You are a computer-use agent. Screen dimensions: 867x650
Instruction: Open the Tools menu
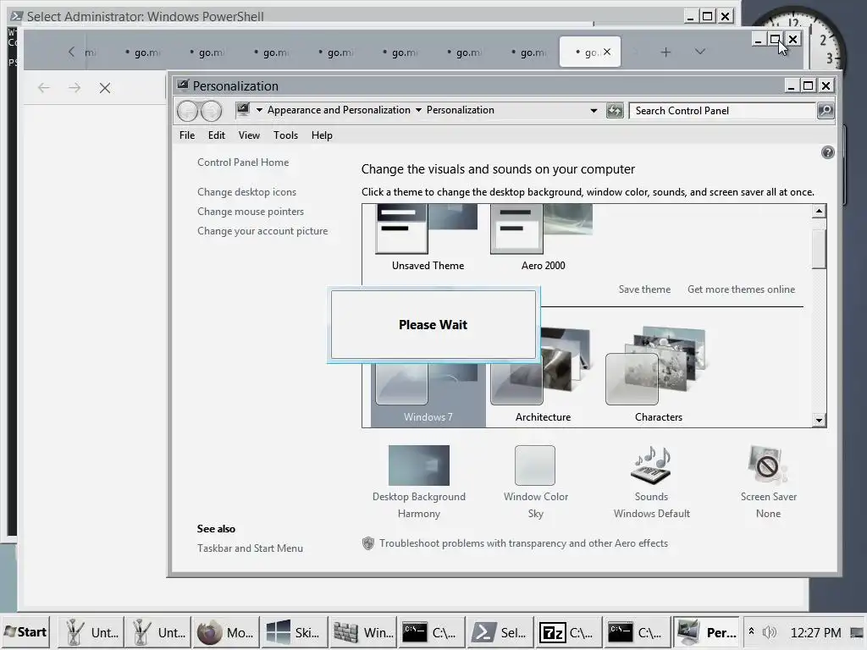click(x=285, y=135)
